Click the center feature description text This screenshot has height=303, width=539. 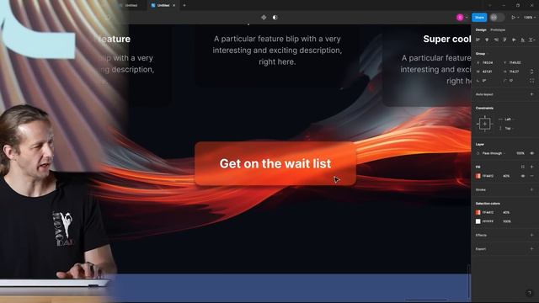(x=277, y=50)
